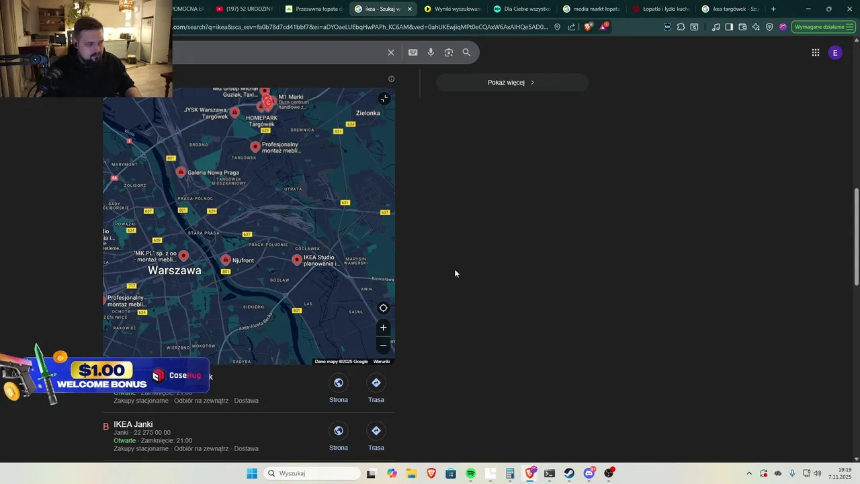Switch to ikea targówek tab
The width and height of the screenshot is (860, 484).
730,9
